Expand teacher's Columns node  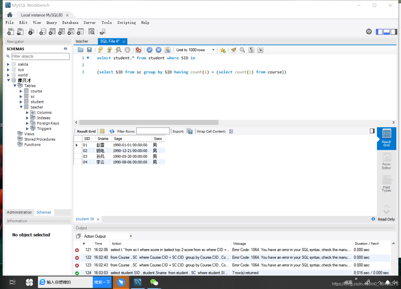tap(27, 112)
